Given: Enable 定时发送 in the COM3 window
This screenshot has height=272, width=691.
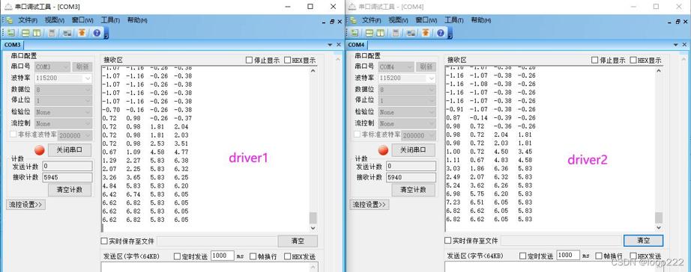Looking at the screenshot, I should click(177, 256).
